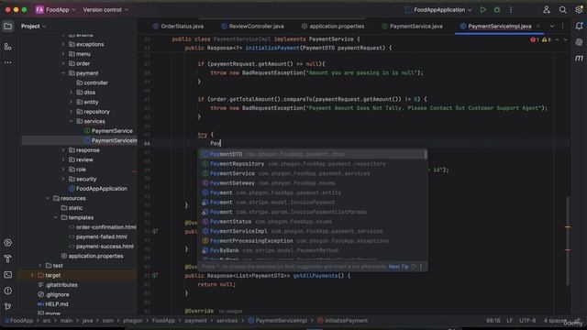Choose PaymentRepository completion suggestion
Image resolution: width=587 pixels, height=330 pixels.
pyautogui.click(x=313, y=164)
